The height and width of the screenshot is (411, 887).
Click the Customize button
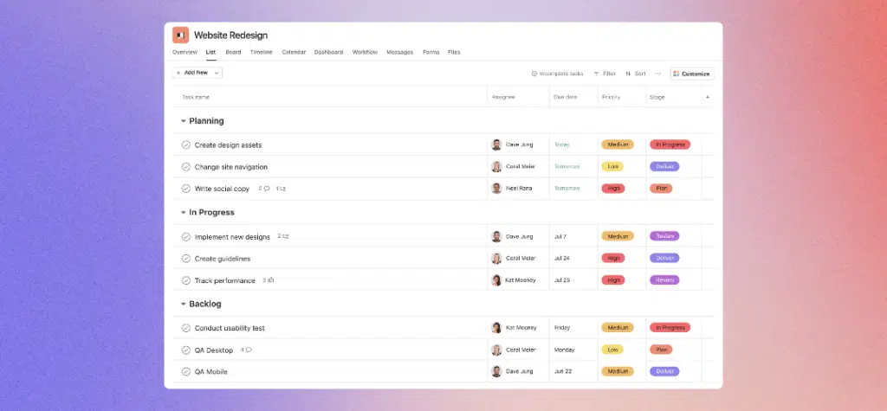tap(691, 74)
